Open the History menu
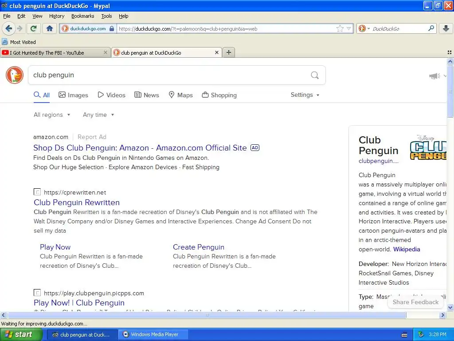This screenshot has width=454, height=341. (x=56, y=16)
